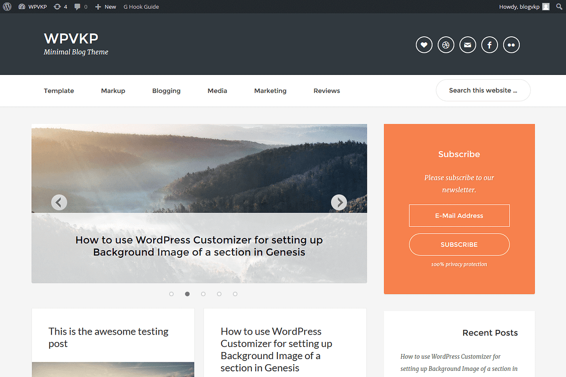
Task: Select the fourth slider pagination dot
Action: (219, 294)
